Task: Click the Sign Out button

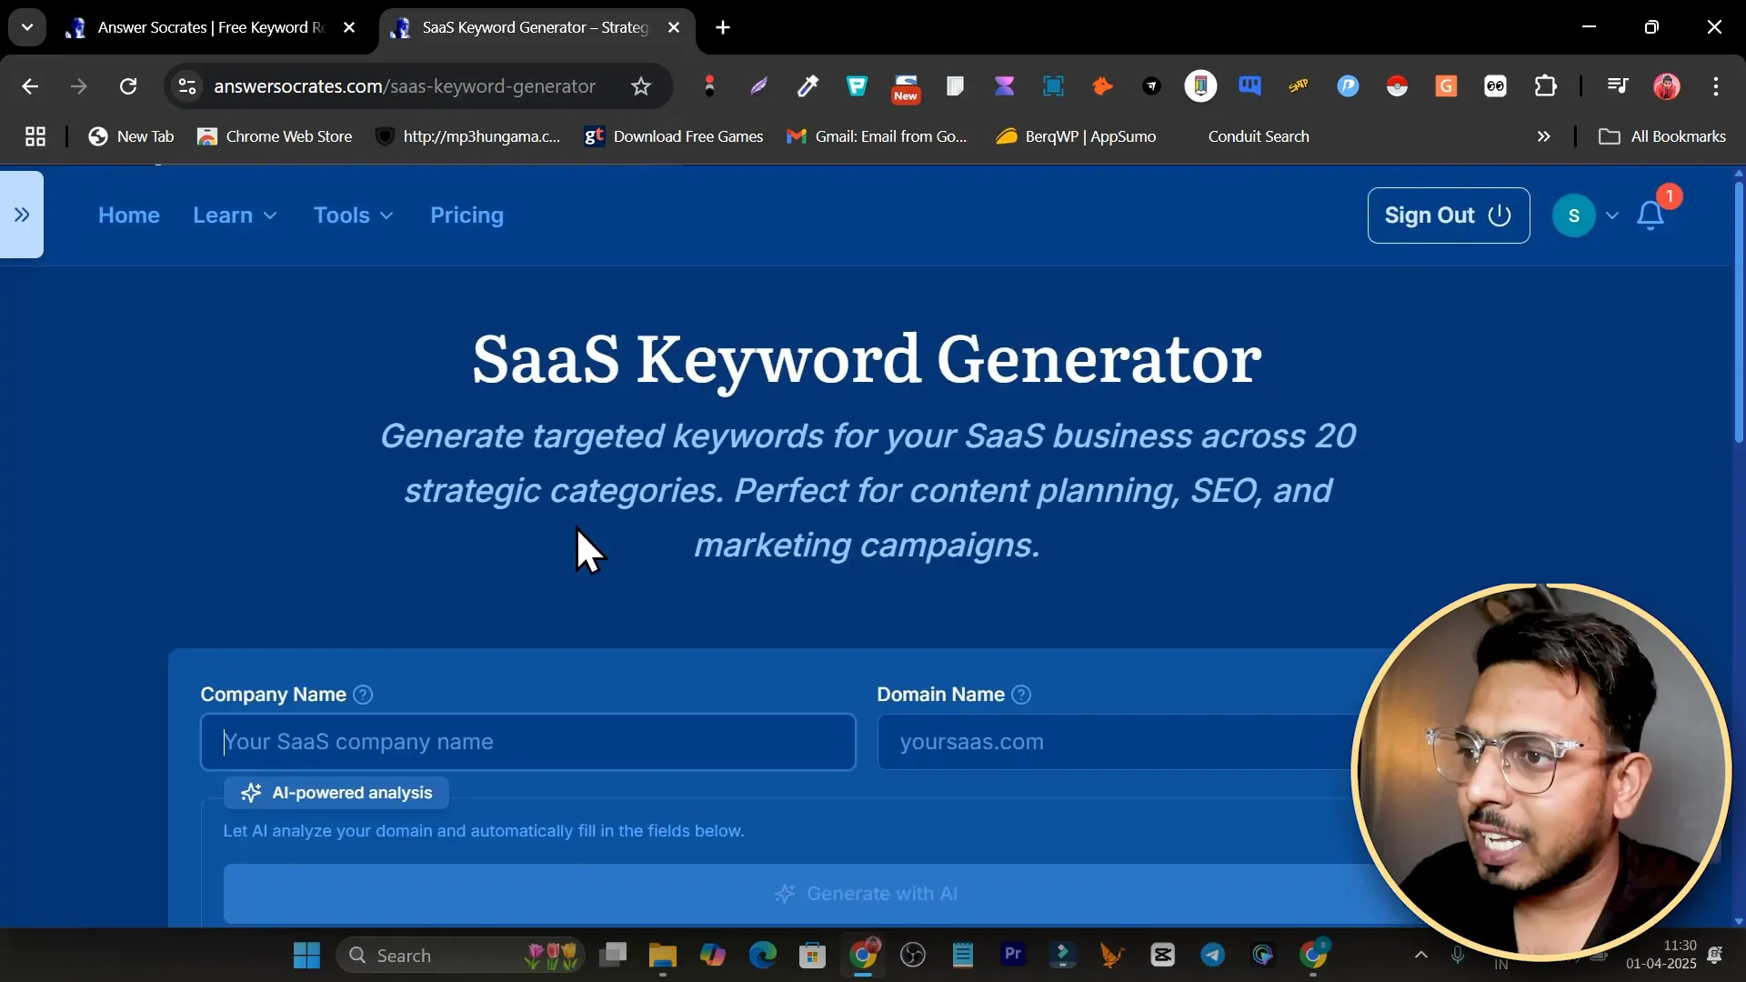Action: [x=1448, y=215]
